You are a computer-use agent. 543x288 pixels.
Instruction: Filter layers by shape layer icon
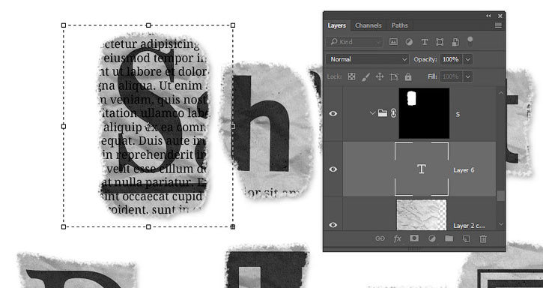(440, 42)
